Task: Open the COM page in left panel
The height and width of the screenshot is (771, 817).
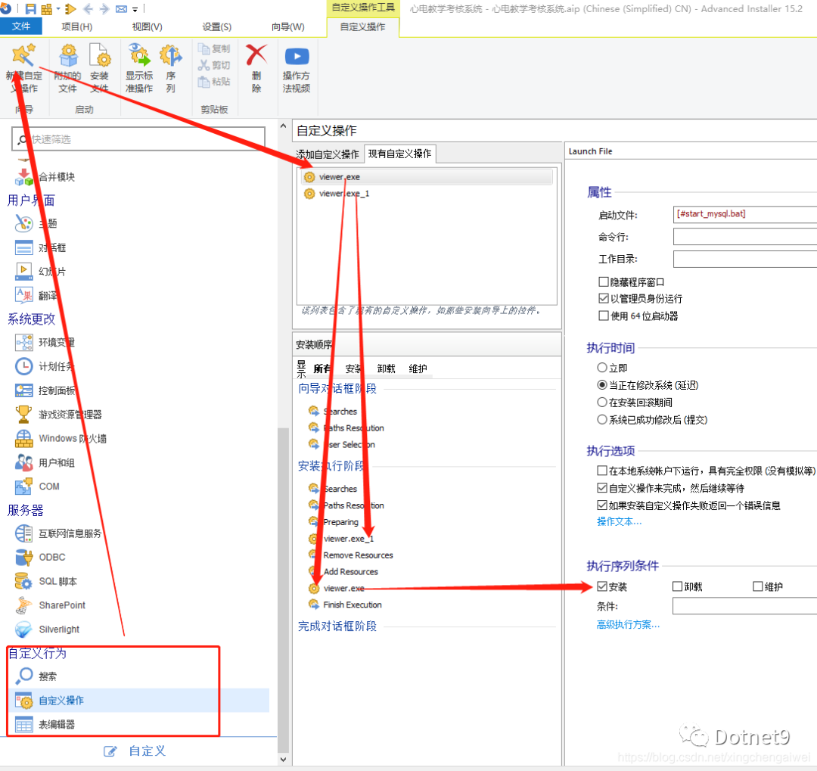Action: pyautogui.click(x=38, y=487)
